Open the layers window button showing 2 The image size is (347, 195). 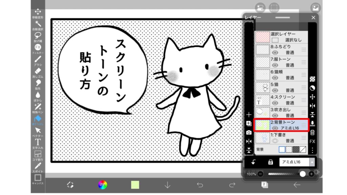[263, 185]
